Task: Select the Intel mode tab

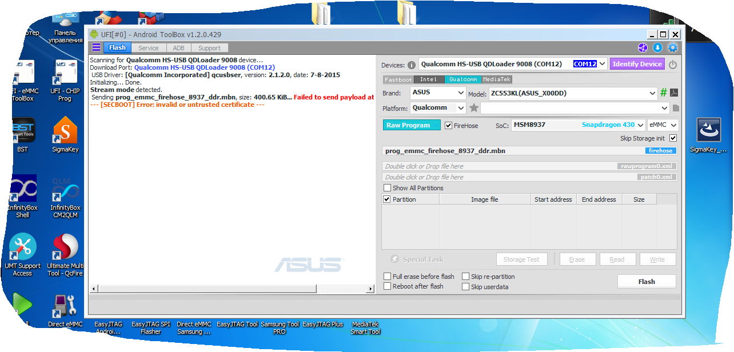Action: click(429, 79)
